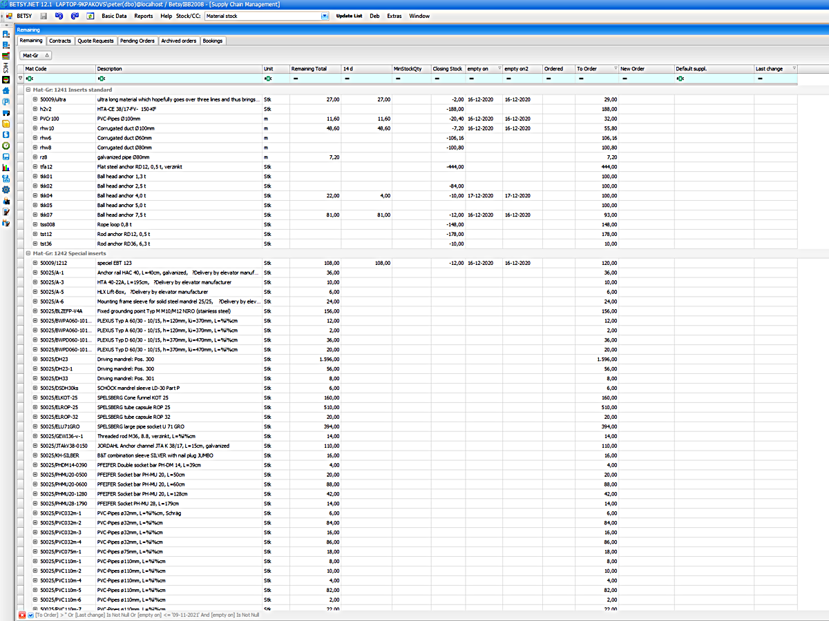Click the undo arrow toolbar icon

[59, 15]
